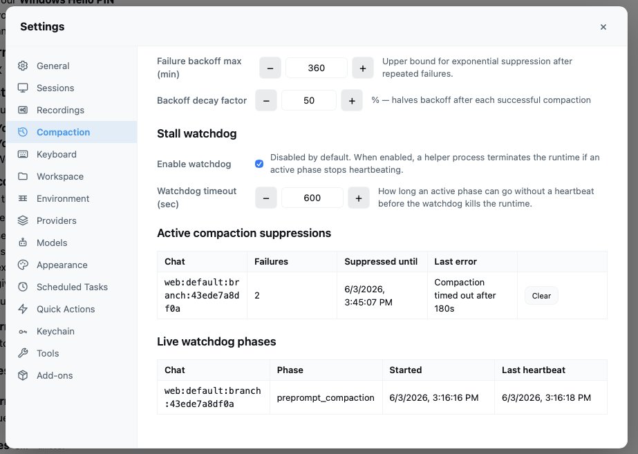Open Workspace settings
Screen dimensions: 638x454
coord(72,176)
